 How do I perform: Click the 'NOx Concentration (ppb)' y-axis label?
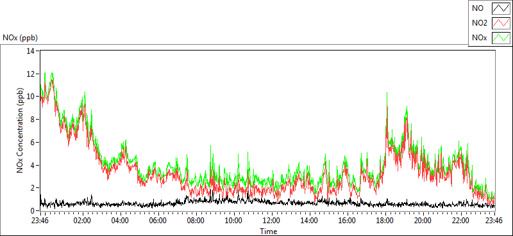pos(21,130)
